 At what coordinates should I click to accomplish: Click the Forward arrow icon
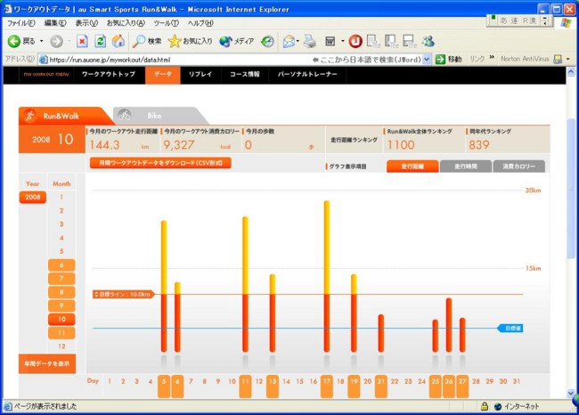point(56,41)
